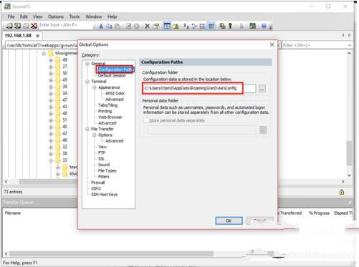Collapse the General category node
Viewport: 359px width, 267px height.
[87, 64]
